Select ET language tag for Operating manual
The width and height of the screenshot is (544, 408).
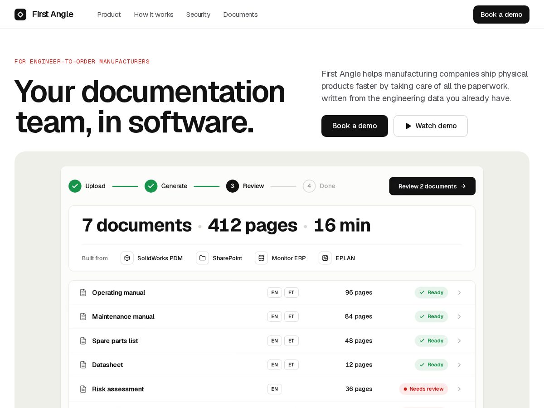(x=291, y=292)
